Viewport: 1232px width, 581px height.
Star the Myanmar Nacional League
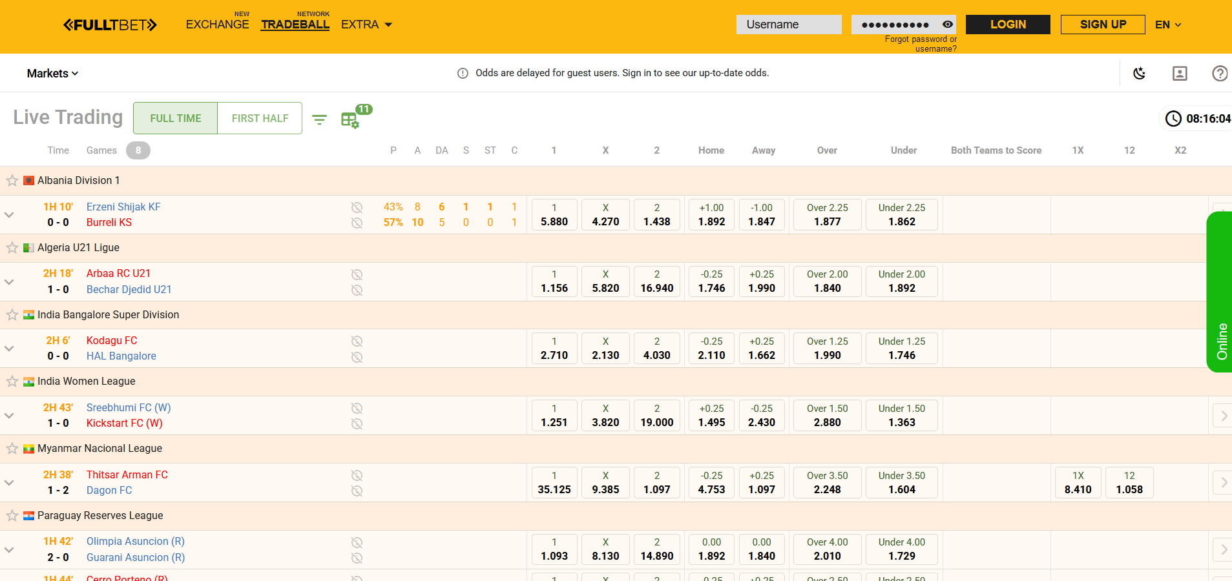12,449
